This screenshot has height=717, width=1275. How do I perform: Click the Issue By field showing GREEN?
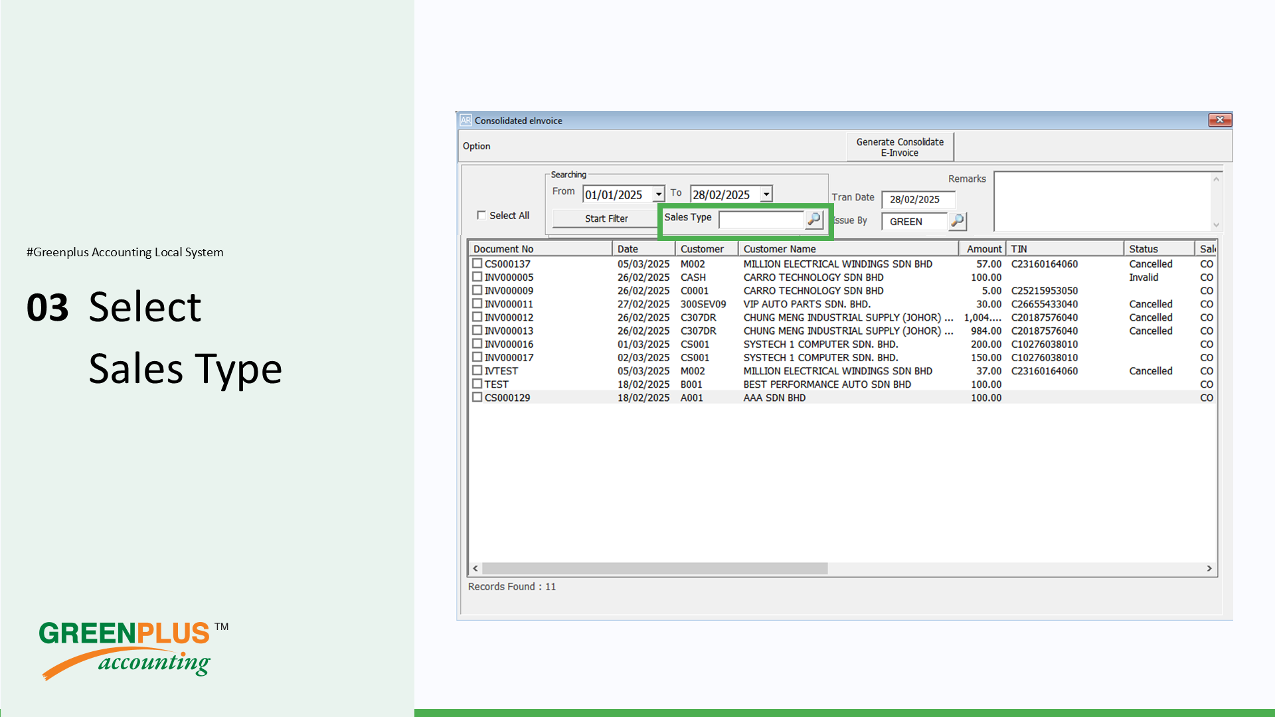(x=914, y=221)
